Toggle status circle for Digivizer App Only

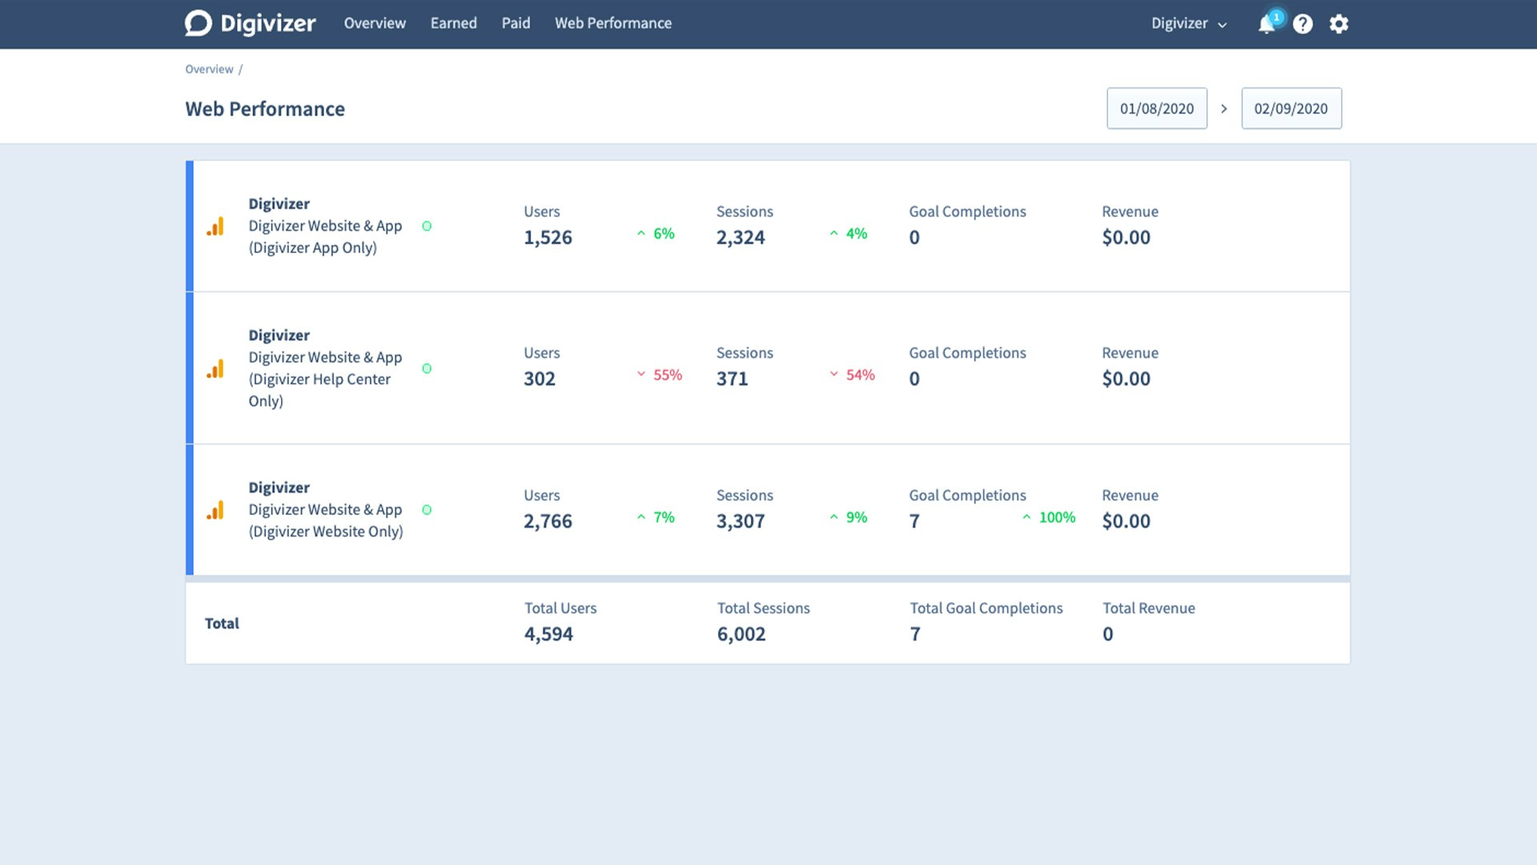point(427,227)
